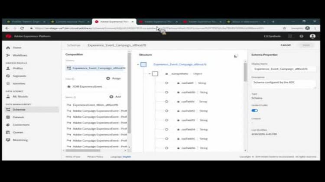The width and height of the screenshot is (325, 182).
Task: Open the browser three-dot menu
Action: pyautogui.click(x=315, y=28)
